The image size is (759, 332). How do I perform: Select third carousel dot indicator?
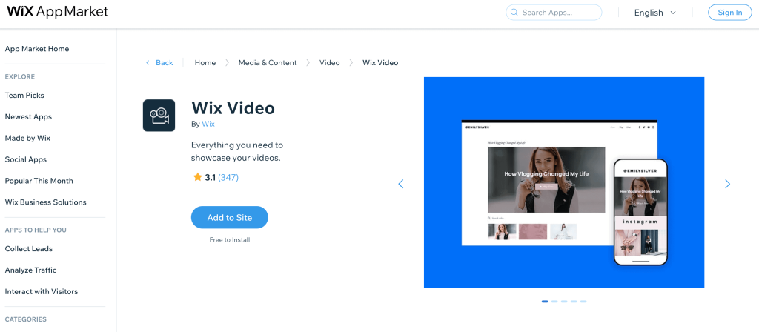564,302
